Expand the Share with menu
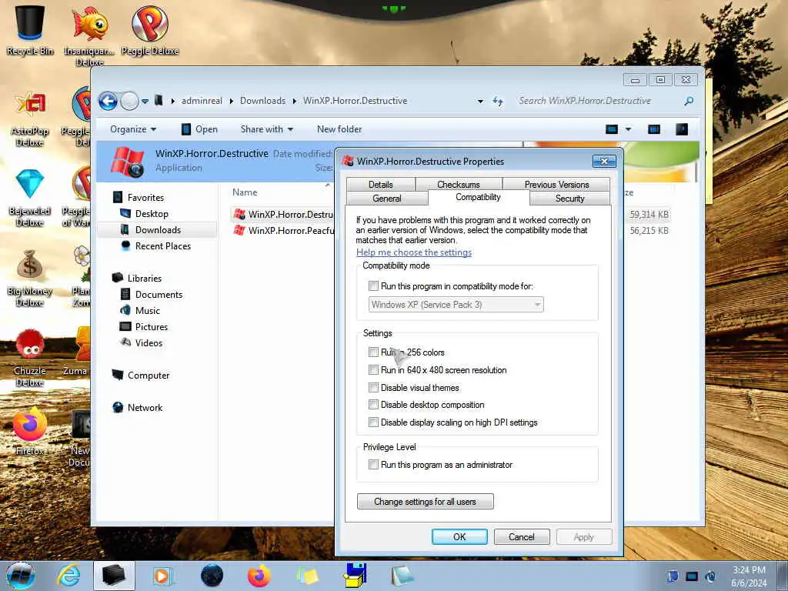The image size is (788, 591). [267, 129]
